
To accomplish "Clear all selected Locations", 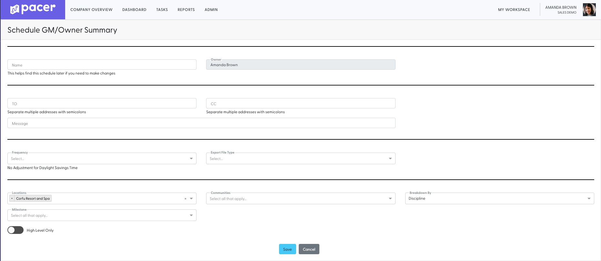I will pyautogui.click(x=185, y=199).
